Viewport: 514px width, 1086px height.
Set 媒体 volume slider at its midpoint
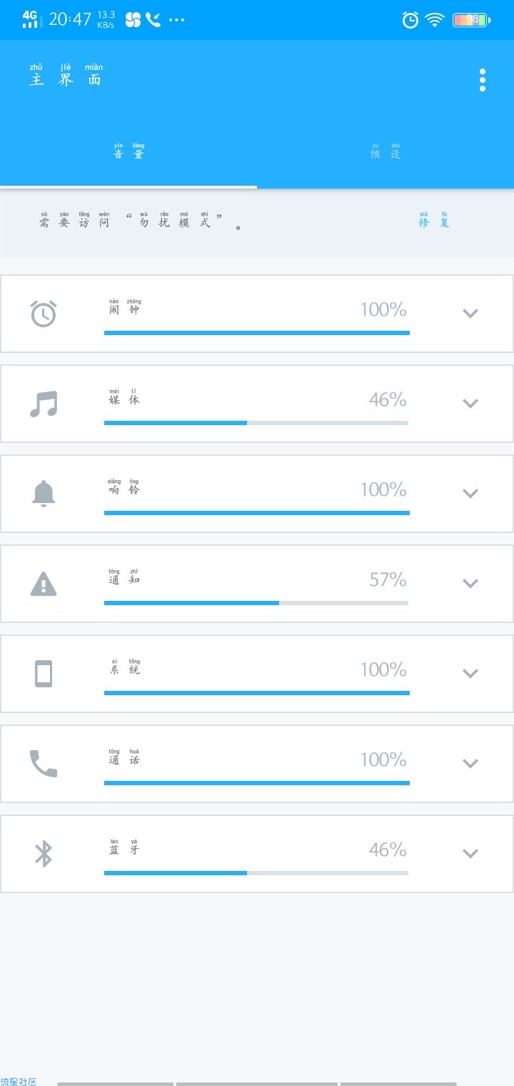point(256,423)
